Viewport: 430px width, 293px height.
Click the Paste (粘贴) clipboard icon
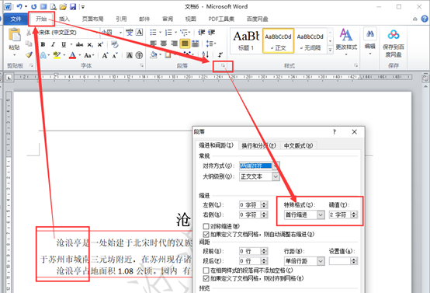coord(14,35)
